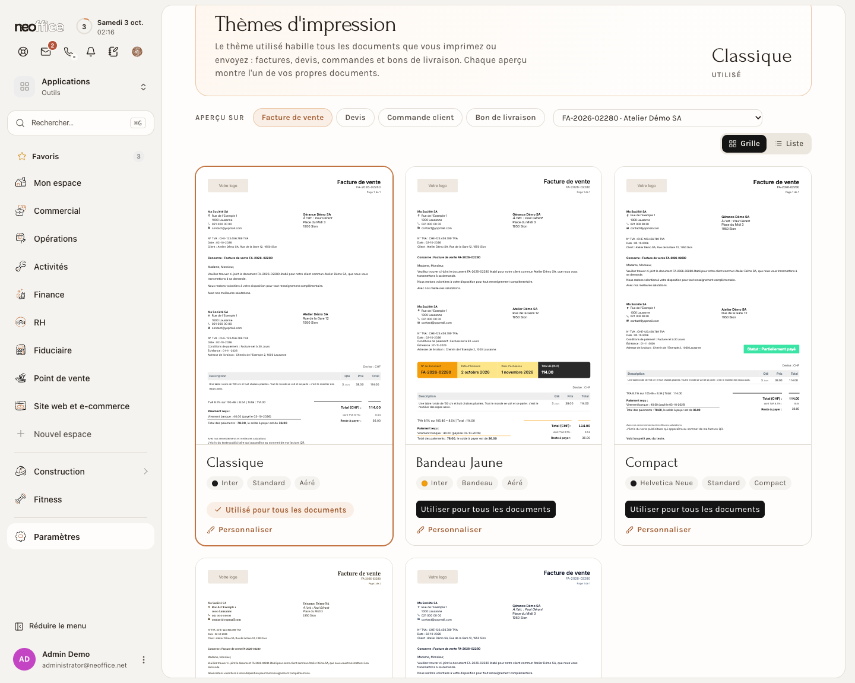
Task: Select the Commande client preview tab
Action: point(420,118)
